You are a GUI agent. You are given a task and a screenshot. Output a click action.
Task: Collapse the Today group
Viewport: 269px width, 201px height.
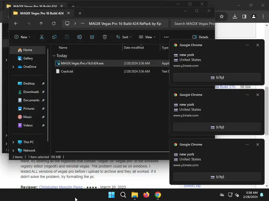coord(54,56)
